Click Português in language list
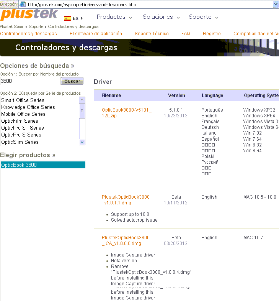 tap(212, 110)
